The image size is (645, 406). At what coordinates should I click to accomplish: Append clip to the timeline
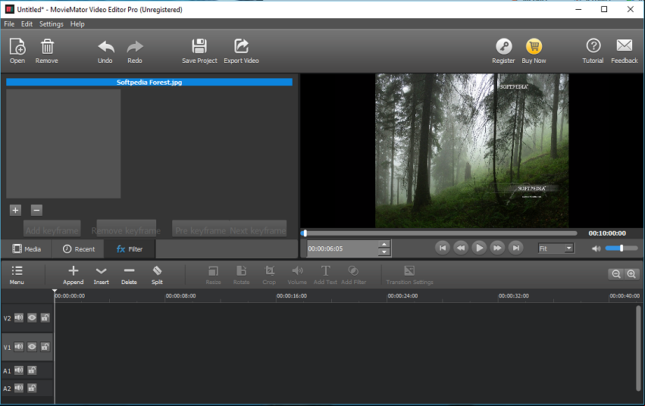point(74,275)
